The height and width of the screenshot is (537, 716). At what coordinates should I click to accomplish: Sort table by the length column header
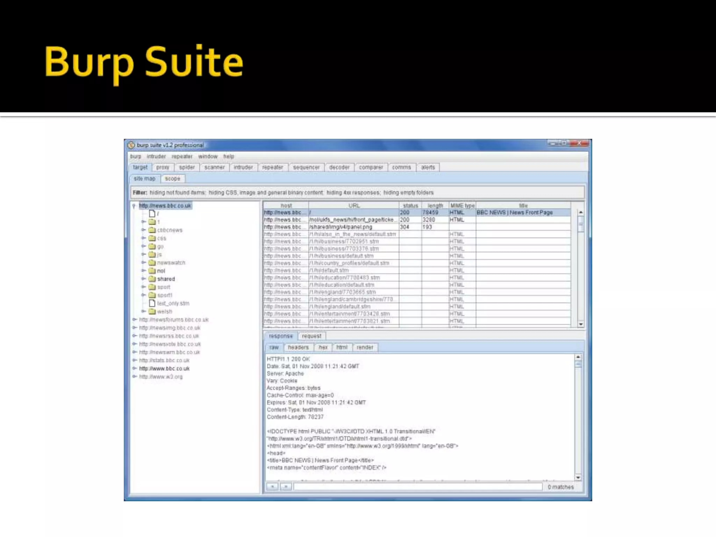point(435,206)
